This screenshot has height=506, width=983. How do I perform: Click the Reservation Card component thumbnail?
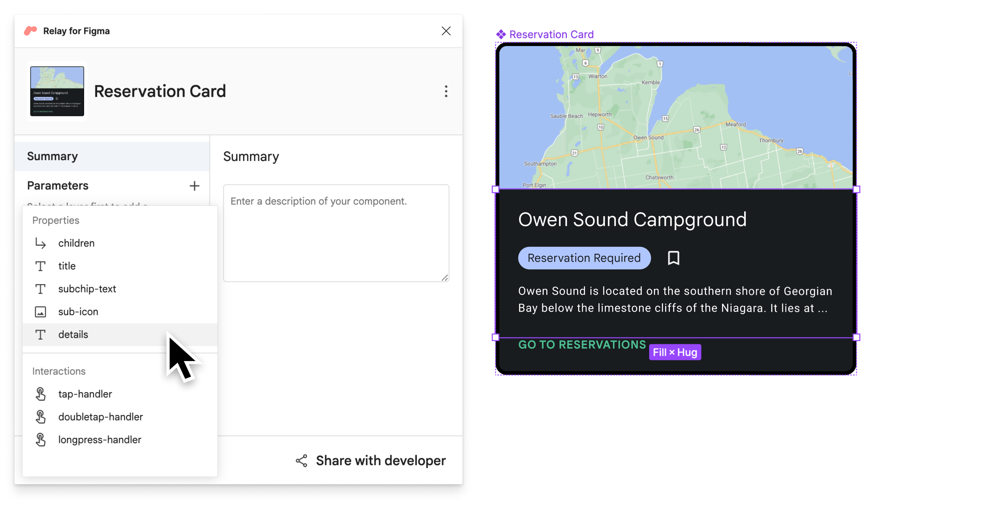(57, 91)
